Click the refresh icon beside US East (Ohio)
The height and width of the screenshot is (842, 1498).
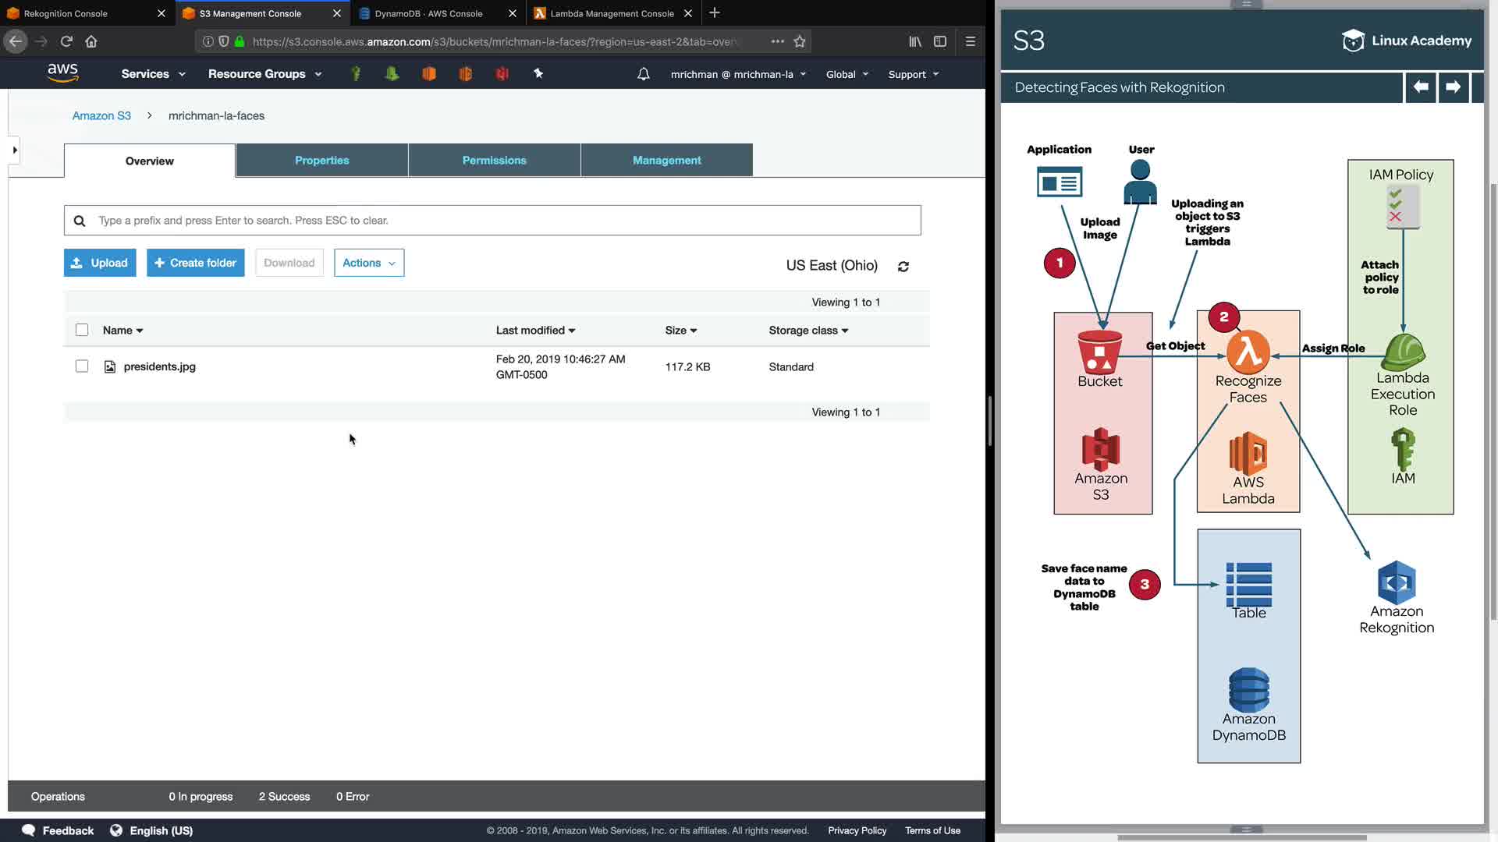pos(903,267)
